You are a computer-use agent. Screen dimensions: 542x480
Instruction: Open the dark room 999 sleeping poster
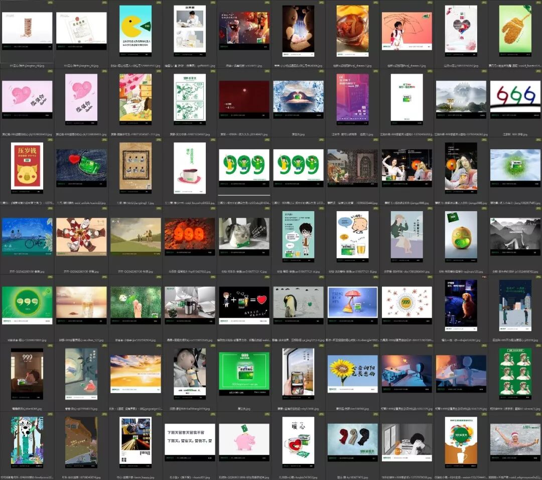pyautogui.click(x=27, y=374)
